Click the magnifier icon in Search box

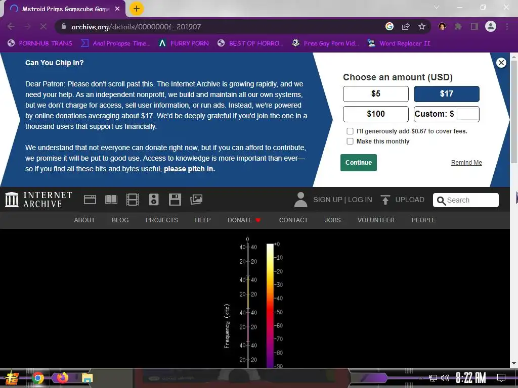pyautogui.click(x=441, y=200)
